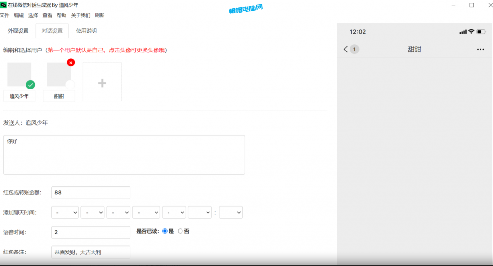This screenshot has width=493, height=266.
Task: Click the back arrow in phone preview
Action: click(x=346, y=49)
